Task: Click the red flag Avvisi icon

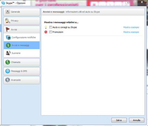Action: 8,29
